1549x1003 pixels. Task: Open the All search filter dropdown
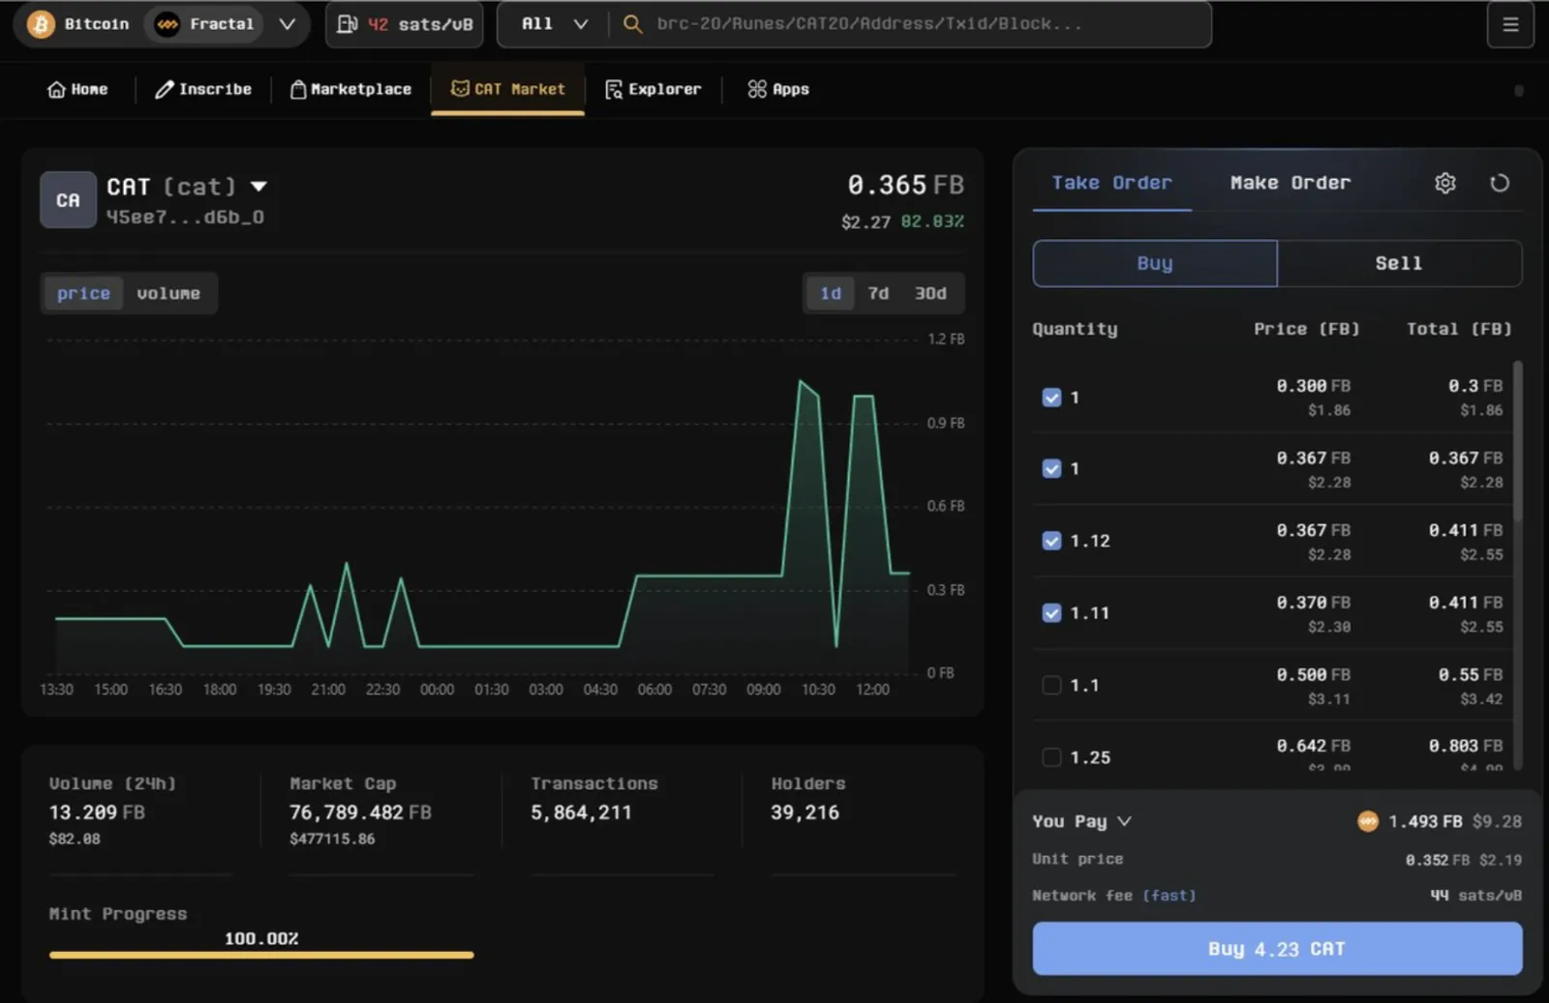pos(554,24)
